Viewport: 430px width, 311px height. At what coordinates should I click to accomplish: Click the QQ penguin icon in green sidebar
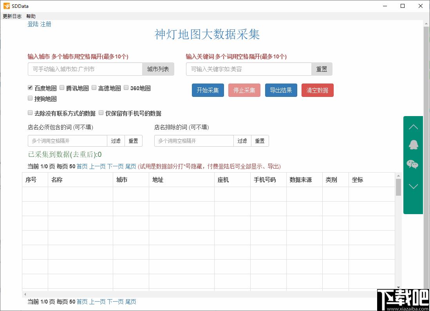(x=413, y=144)
